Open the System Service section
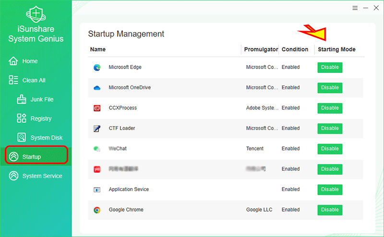384x237 pixels. [42, 176]
